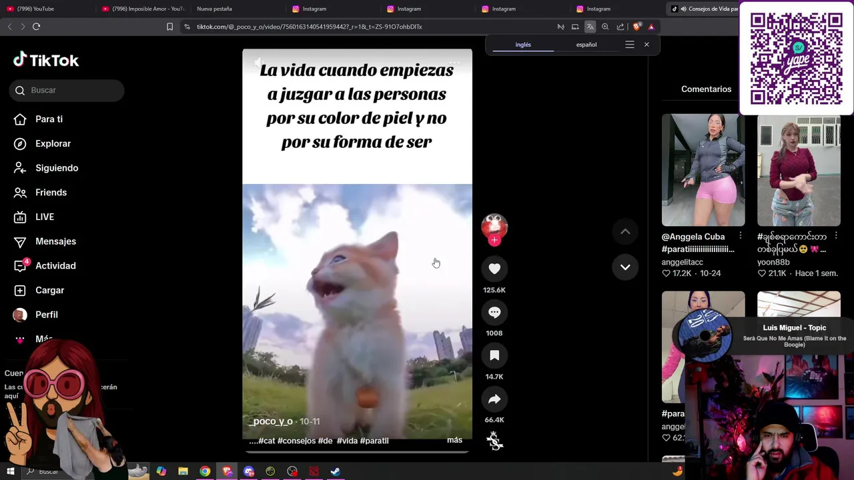
Task: Select español in the translate popup
Action: [x=586, y=45]
